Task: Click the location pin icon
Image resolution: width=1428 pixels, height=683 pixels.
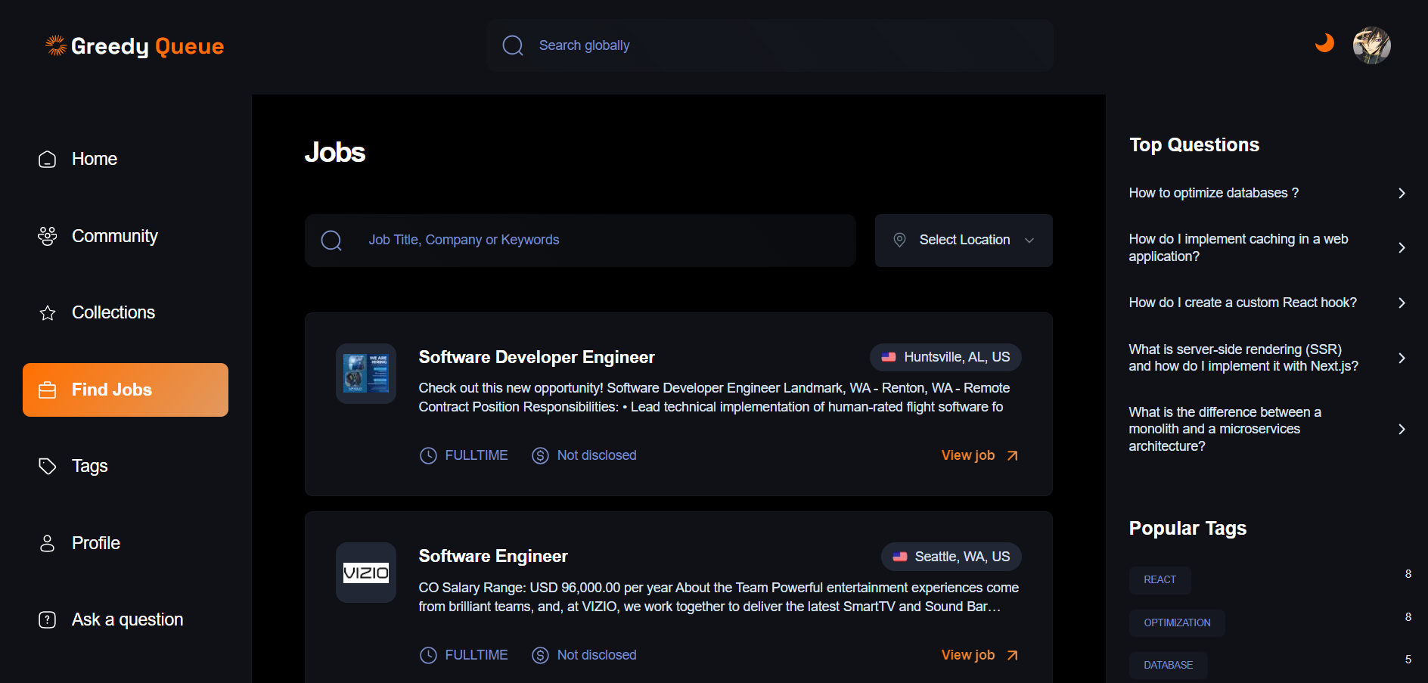Action: (x=899, y=240)
